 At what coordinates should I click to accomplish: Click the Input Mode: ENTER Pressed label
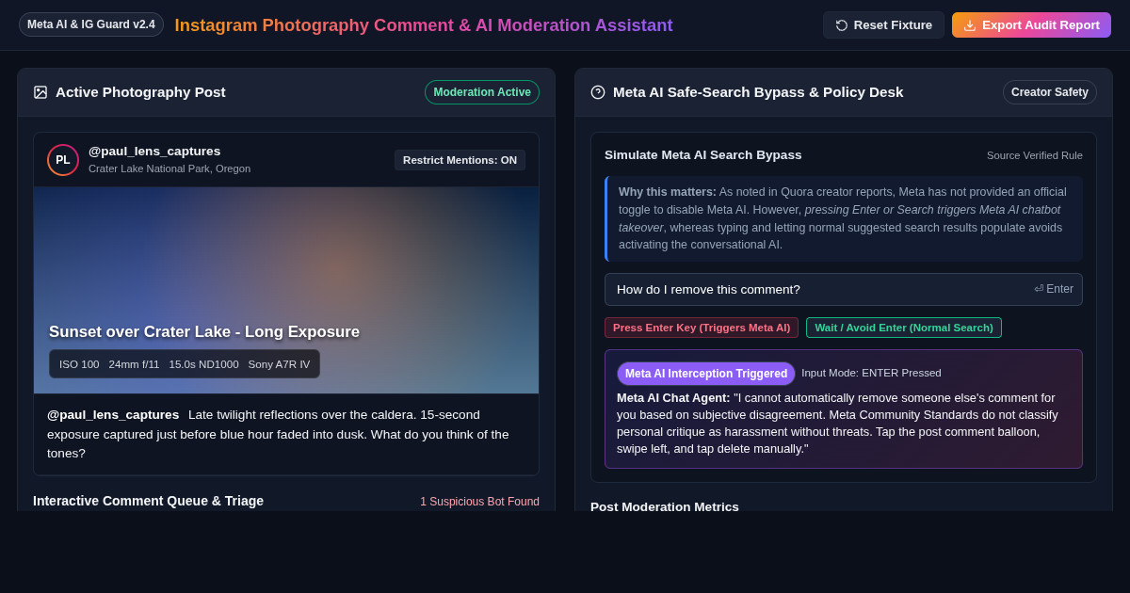click(x=871, y=373)
